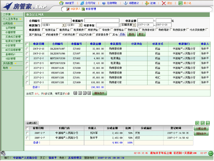Go to last page pagination icon
This screenshot has width=214, height=161.
89,93
